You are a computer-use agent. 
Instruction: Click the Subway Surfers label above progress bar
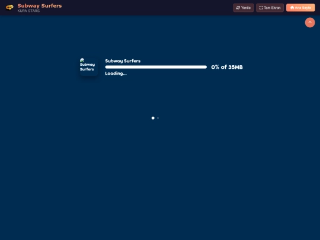[x=123, y=61]
